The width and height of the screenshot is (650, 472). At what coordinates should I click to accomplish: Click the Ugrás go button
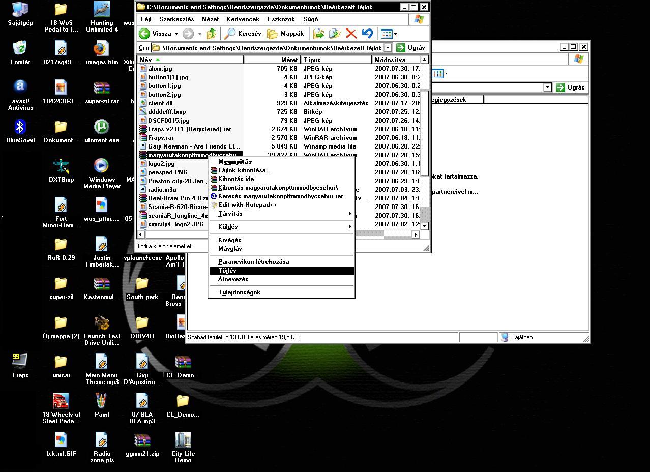click(x=411, y=48)
